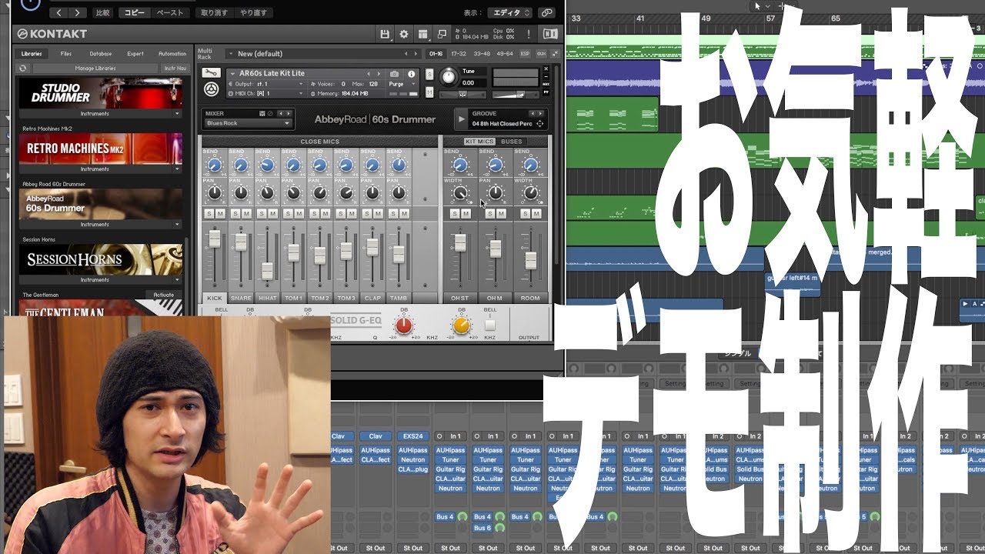Select rack page 17-32
The width and height of the screenshot is (985, 554).
click(x=459, y=54)
